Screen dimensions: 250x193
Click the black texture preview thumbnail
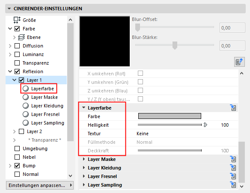tap(104, 41)
